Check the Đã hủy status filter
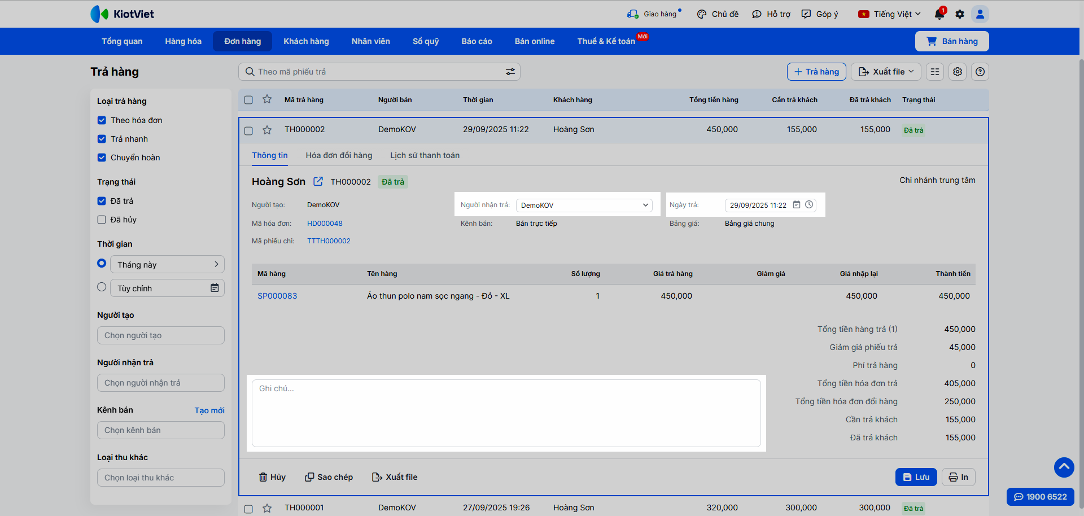The width and height of the screenshot is (1084, 516). [x=102, y=220]
